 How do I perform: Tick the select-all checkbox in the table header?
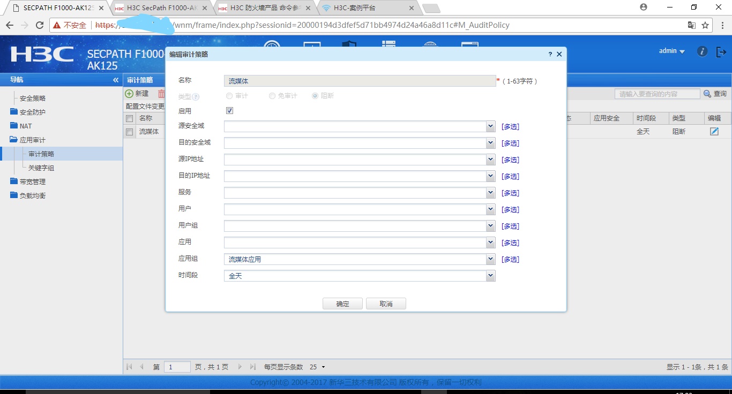pos(129,118)
